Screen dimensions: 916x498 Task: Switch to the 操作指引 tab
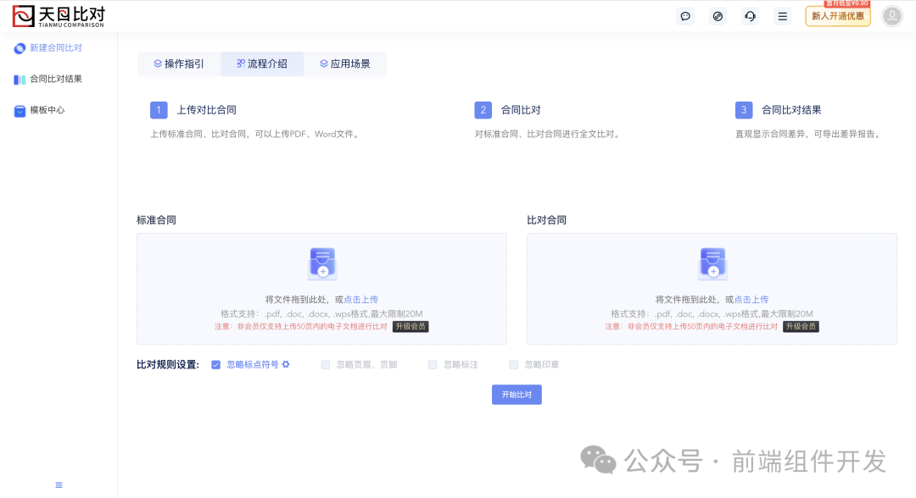[179, 64]
